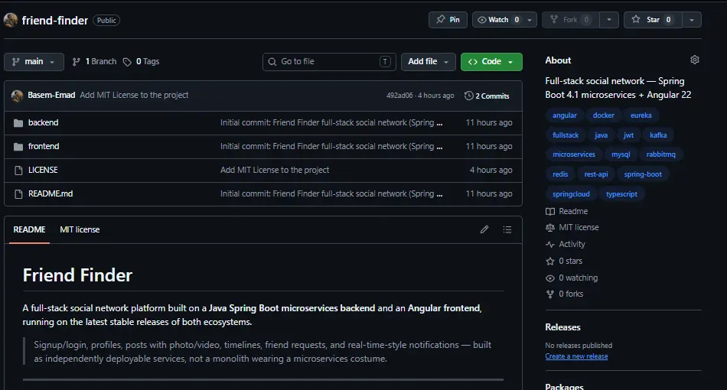Click the T shortcut badge in the file search
Image resolution: width=727 pixels, height=390 pixels.
tap(385, 62)
